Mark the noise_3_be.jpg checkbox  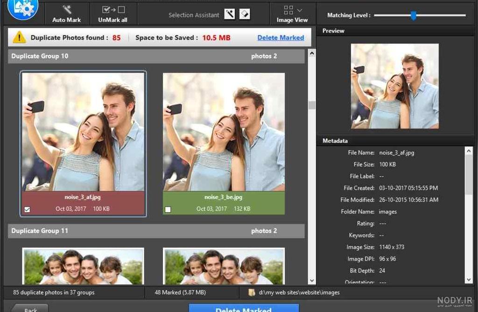(x=168, y=209)
